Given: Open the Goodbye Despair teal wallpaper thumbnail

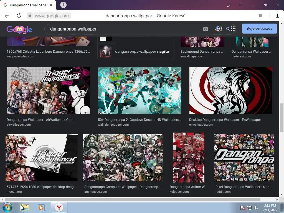Looking at the screenshot, I should (x=140, y=91).
